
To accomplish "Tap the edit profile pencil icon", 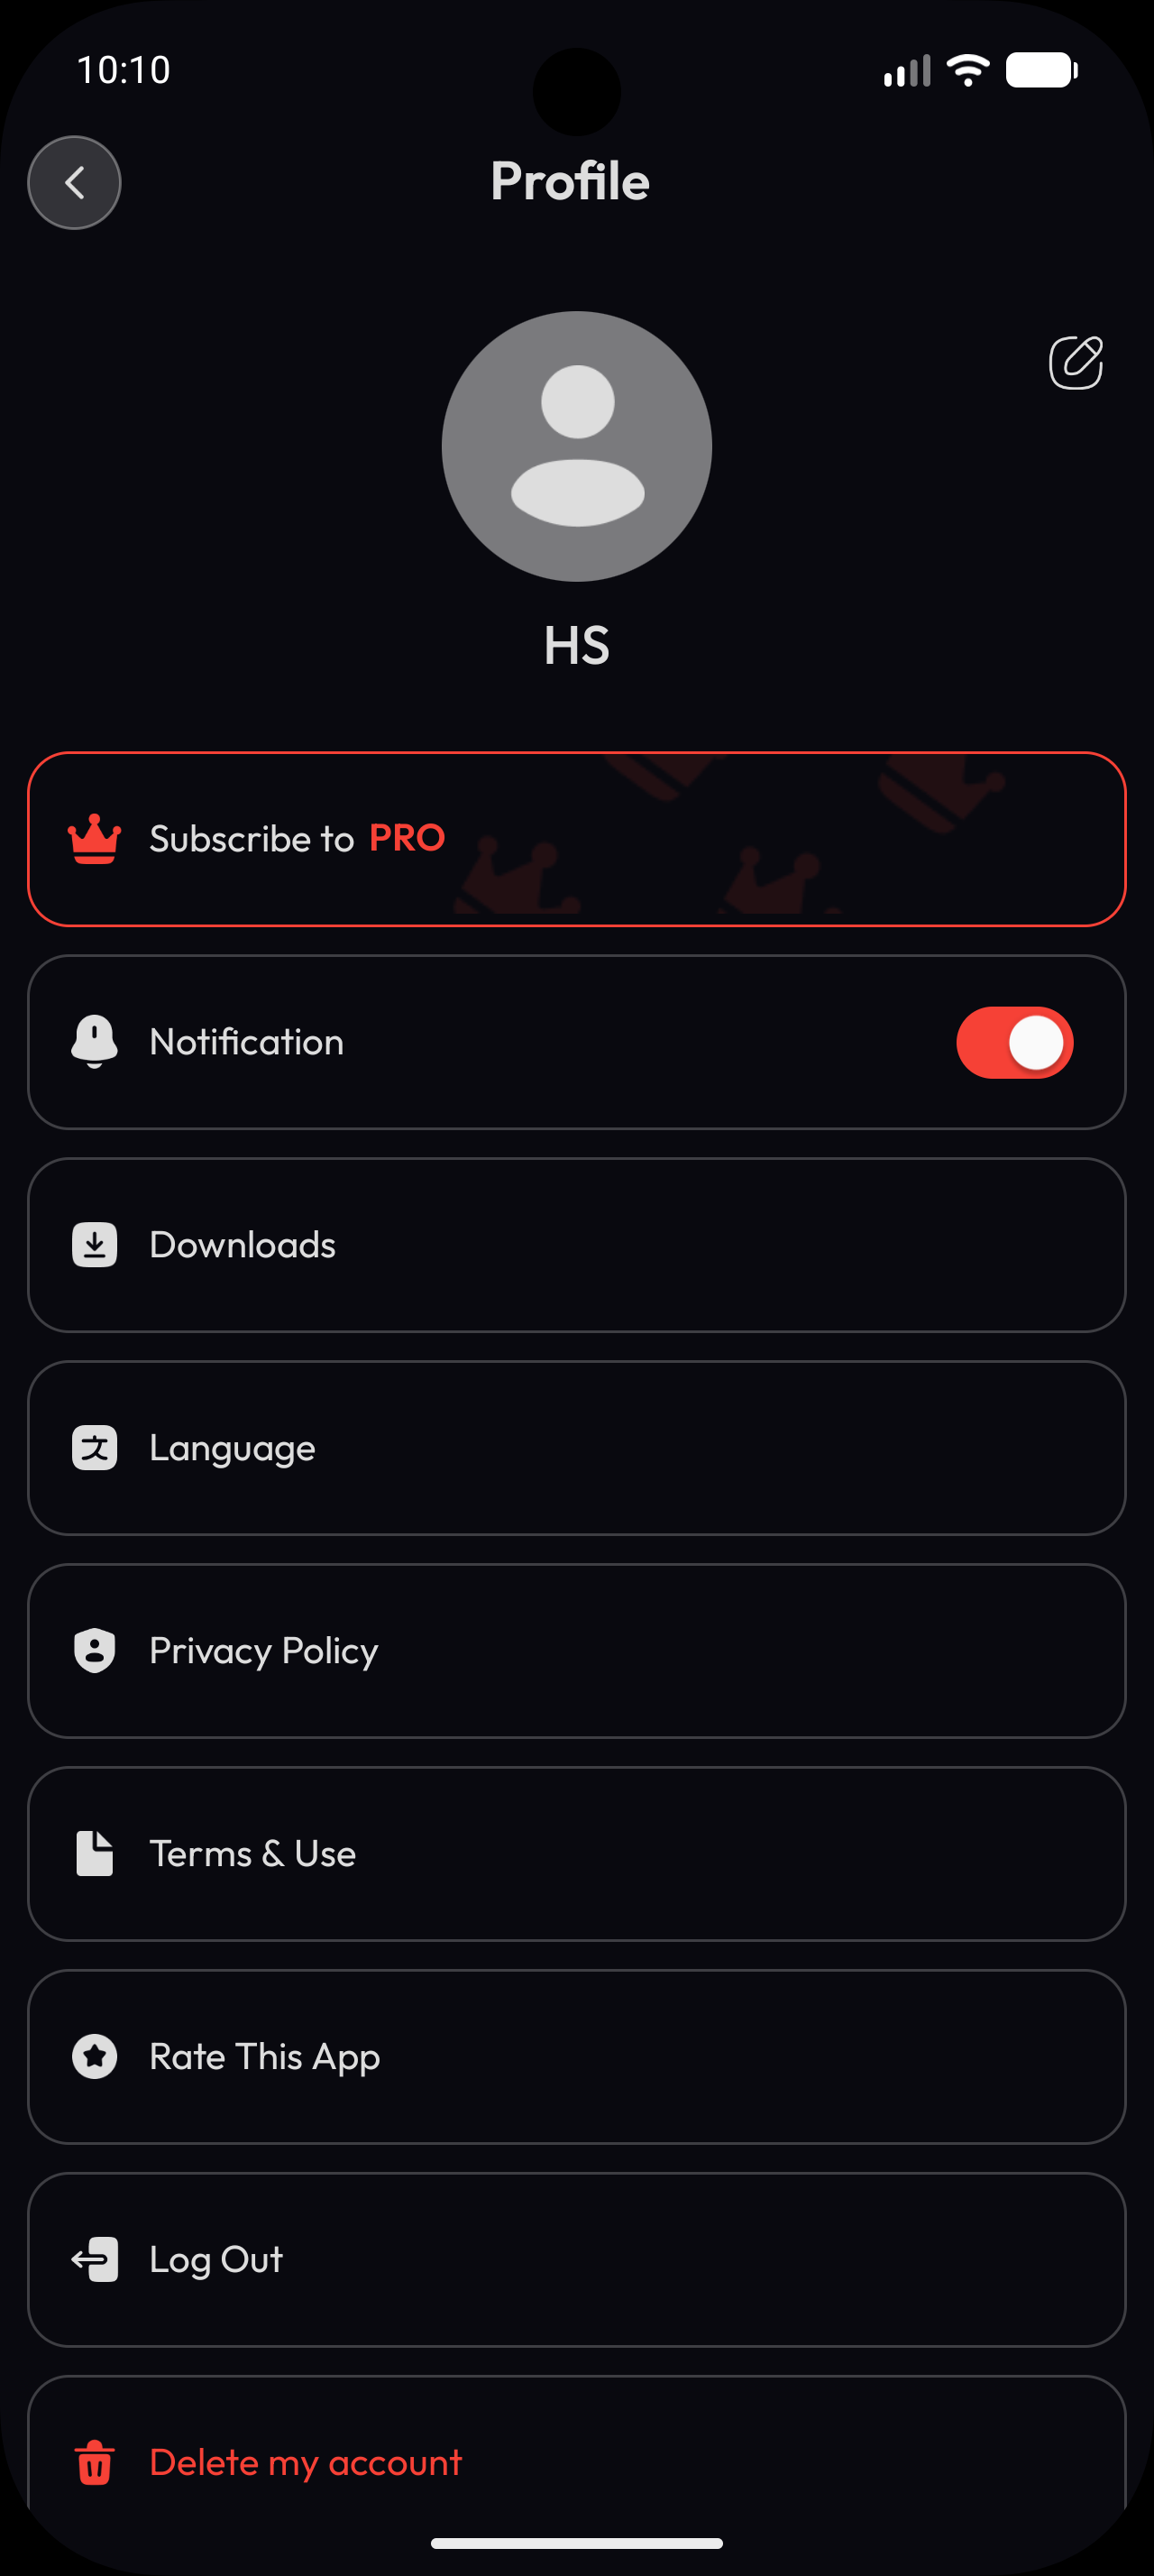I will (x=1075, y=362).
